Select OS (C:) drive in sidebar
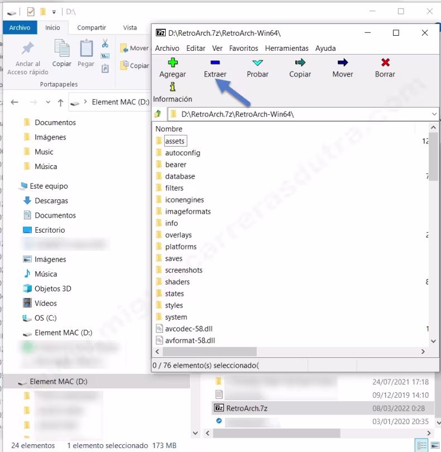The image size is (441, 452). point(45,318)
